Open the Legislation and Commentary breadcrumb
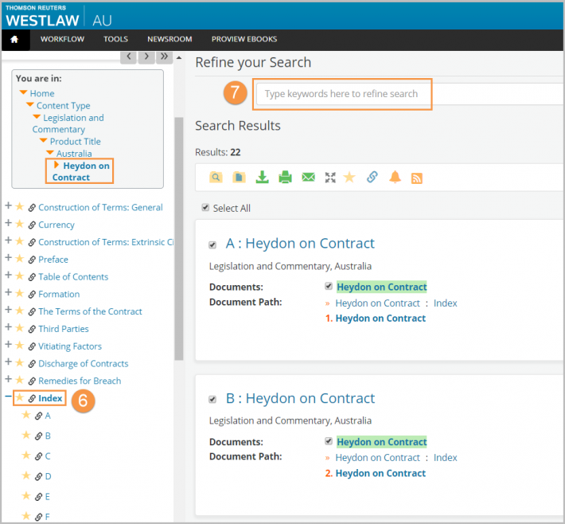 68,123
